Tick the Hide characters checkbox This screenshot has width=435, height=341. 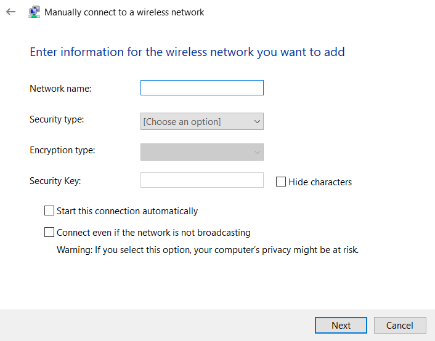[281, 182]
